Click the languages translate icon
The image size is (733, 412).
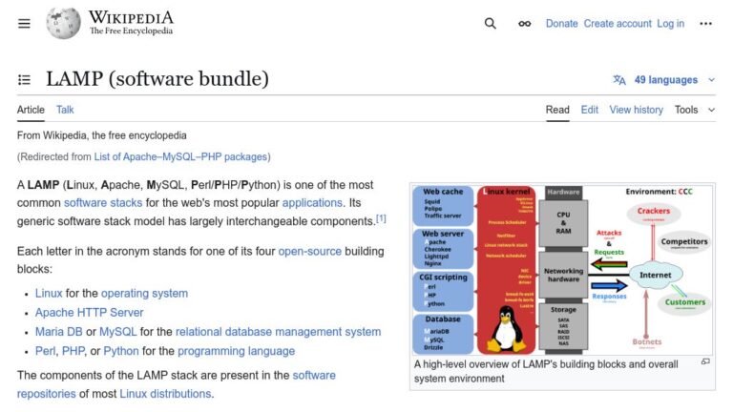[619, 80]
